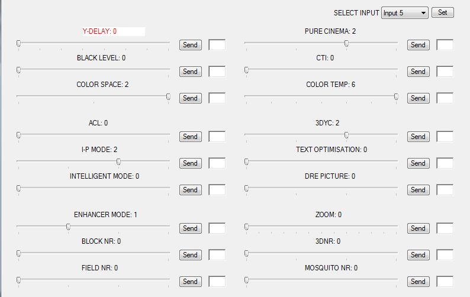The width and height of the screenshot is (470, 297).
Task: Click the field beside DRE PICTURE Send
Action: (445, 190)
